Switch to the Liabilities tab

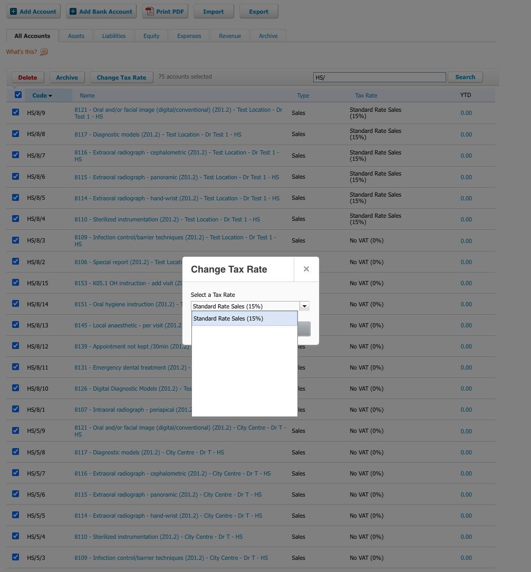(114, 36)
